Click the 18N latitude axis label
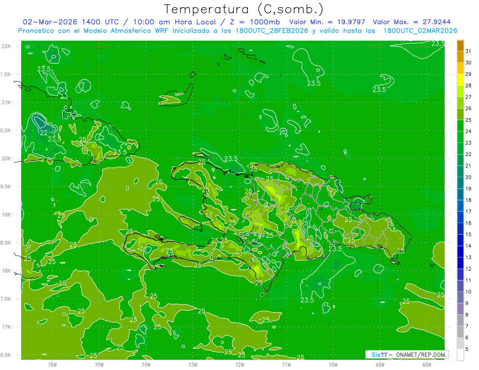This screenshot has height=370, width=479. pyautogui.click(x=6, y=271)
